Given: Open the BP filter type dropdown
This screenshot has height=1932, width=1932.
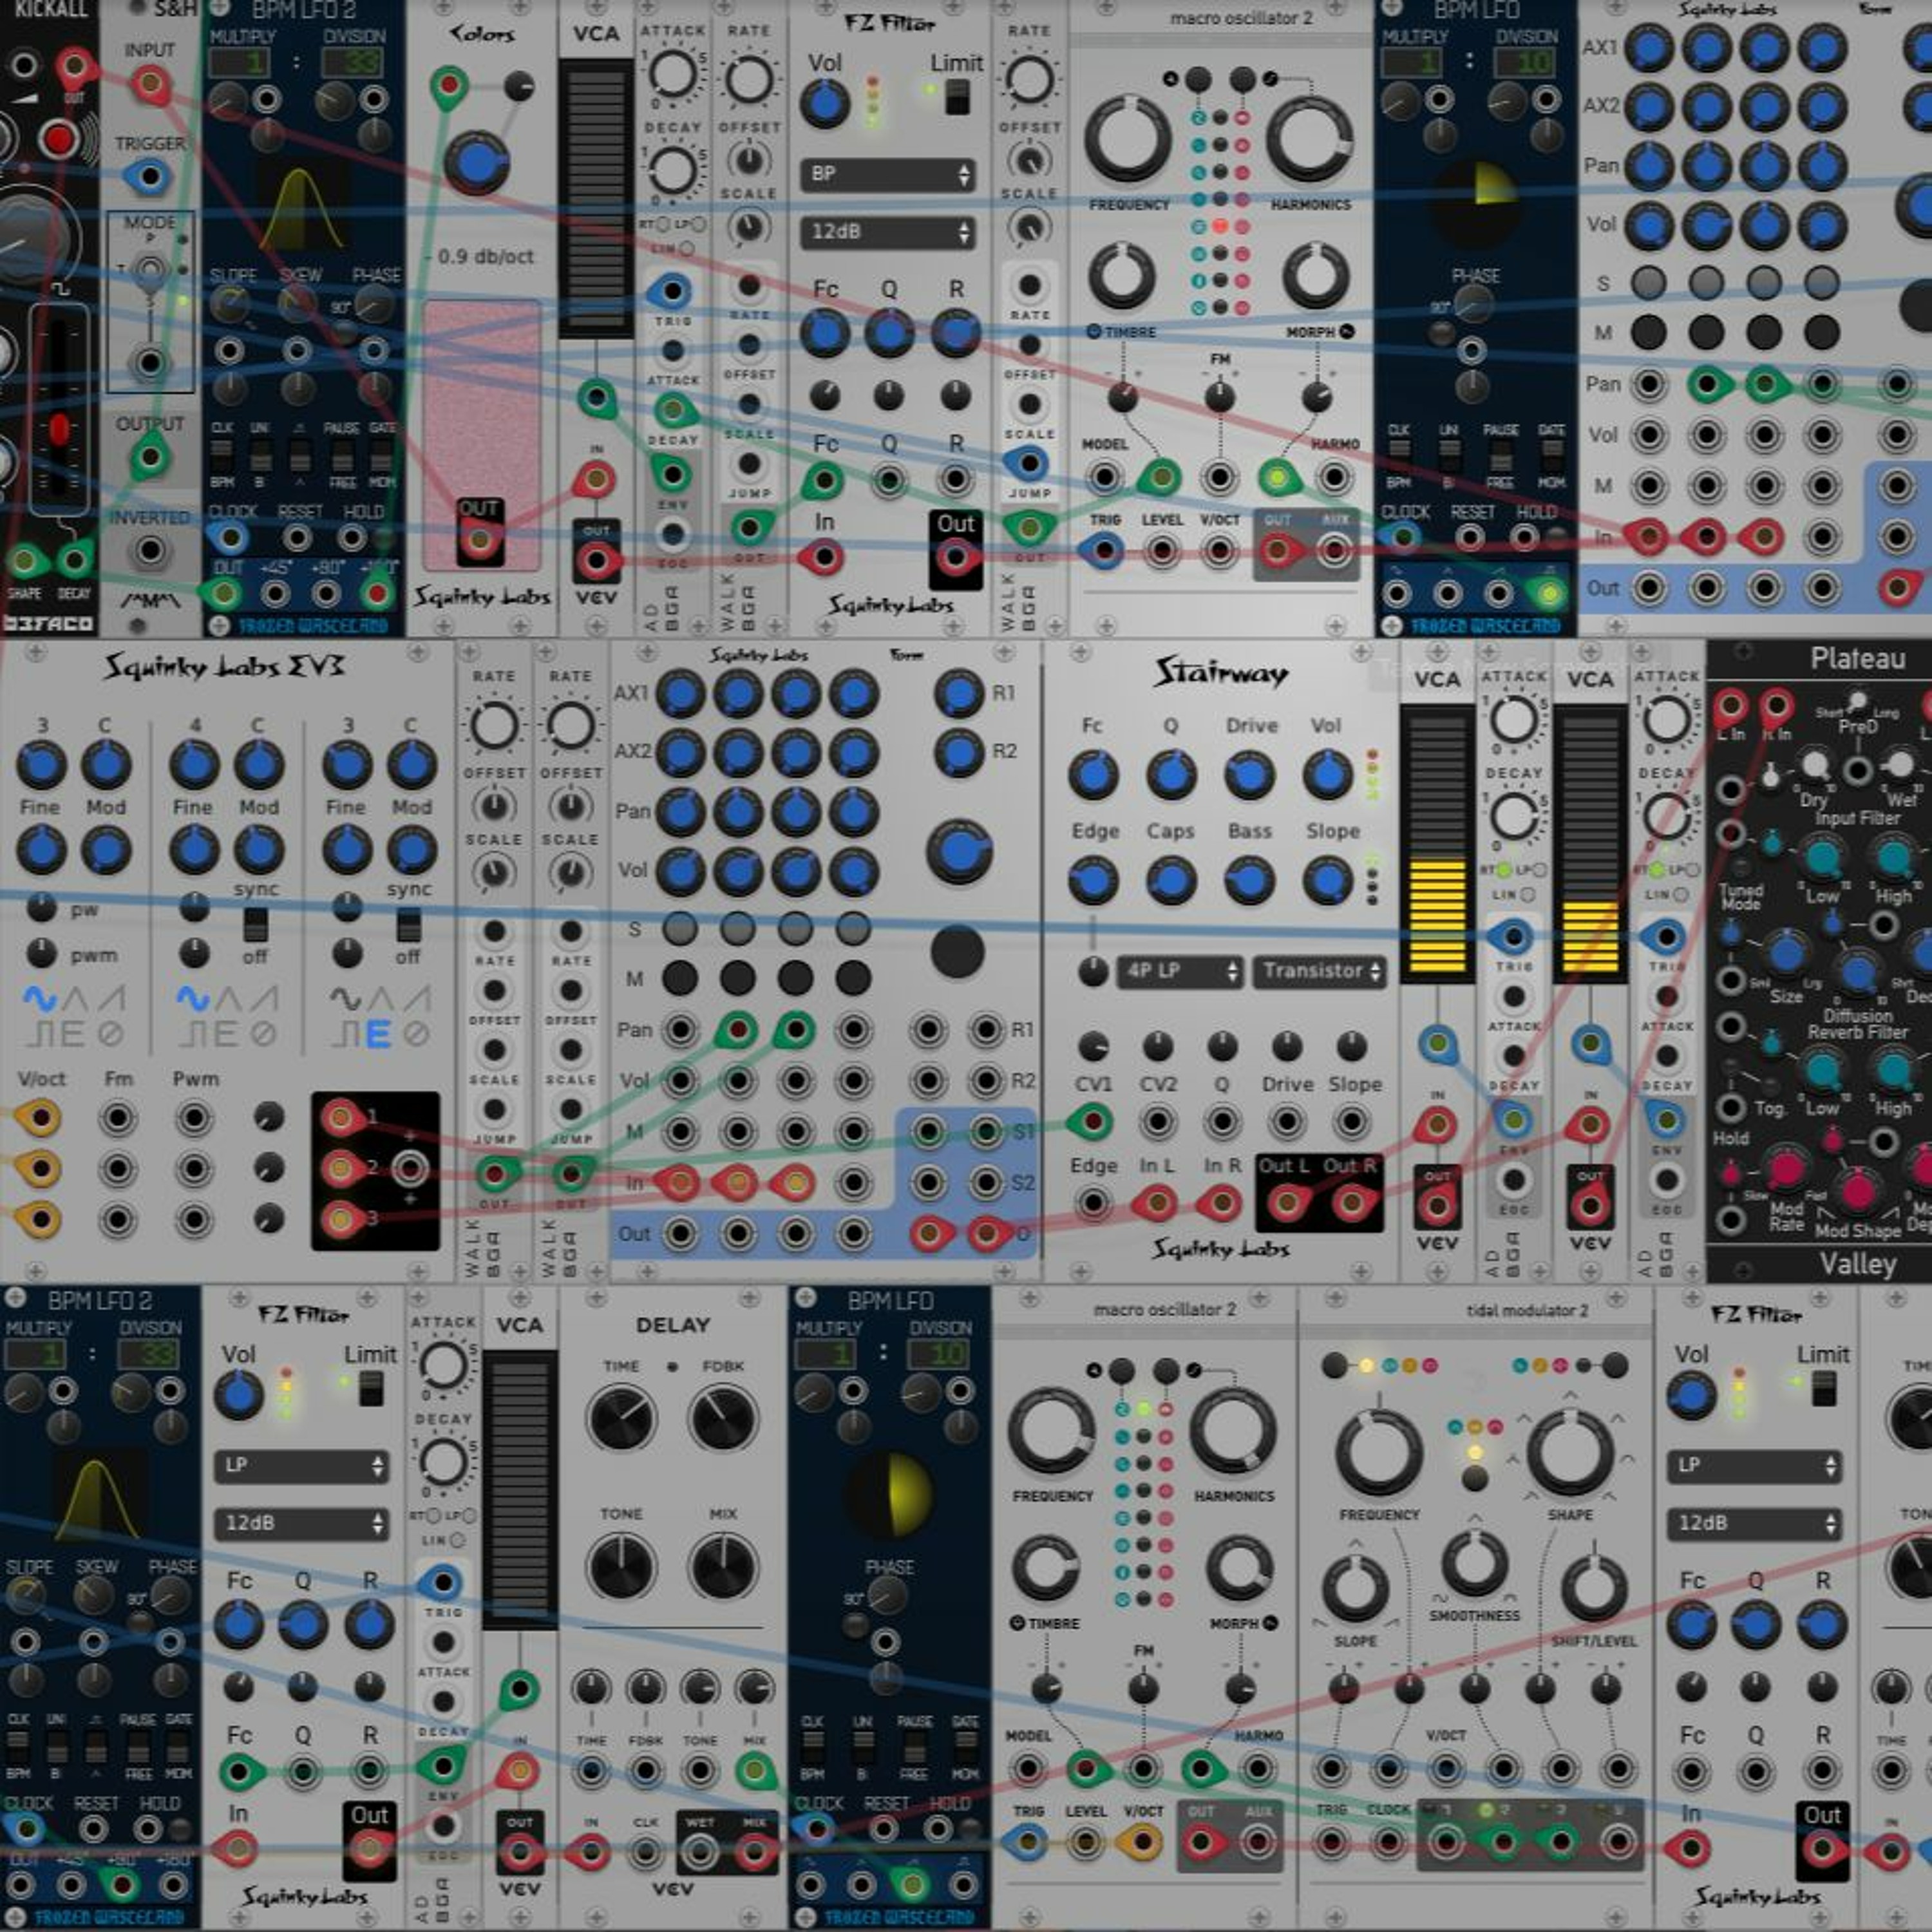Looking at the screenshot, I should (887, 175).
